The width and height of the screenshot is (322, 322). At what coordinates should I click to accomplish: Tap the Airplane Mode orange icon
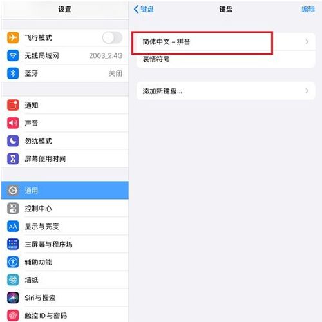pyautogui.click(x=13, y=37)
